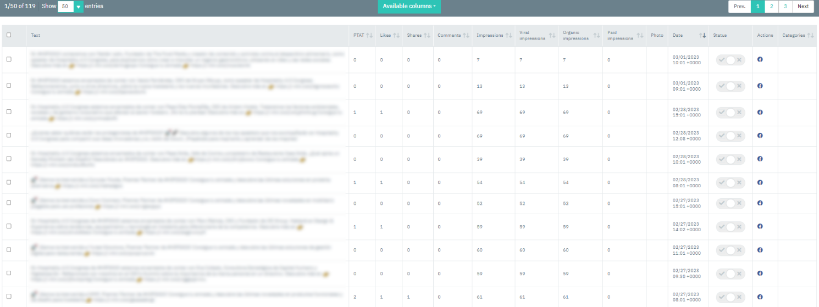Toggle status switch for 02/28/2023 10:01 post
Viewport: 819px width, 307px height.
click(x=730, y=159)
